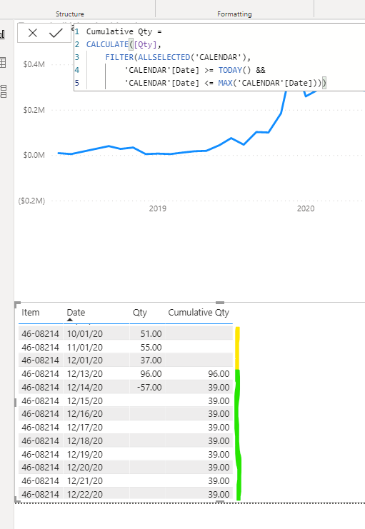Click the 96.00 Qty value in Qty column
The width and height of the screenshot is (365, 529).
[151, 374]
